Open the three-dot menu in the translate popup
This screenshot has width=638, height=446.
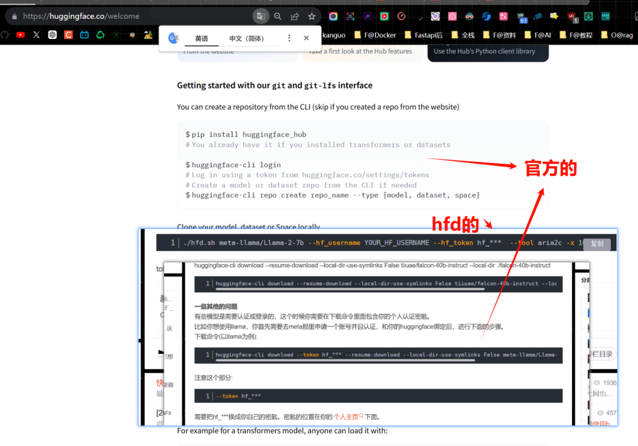point(289,38)
